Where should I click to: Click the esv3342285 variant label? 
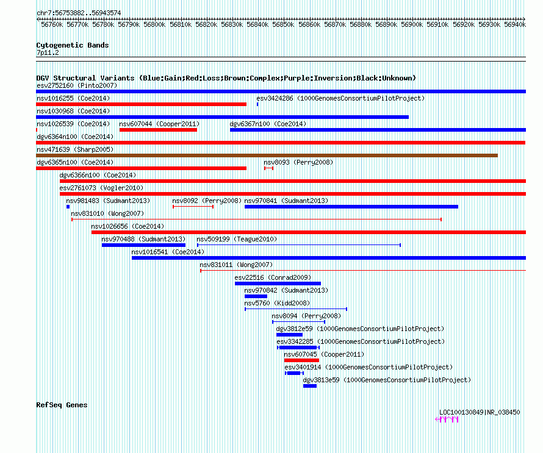(361, 341)
